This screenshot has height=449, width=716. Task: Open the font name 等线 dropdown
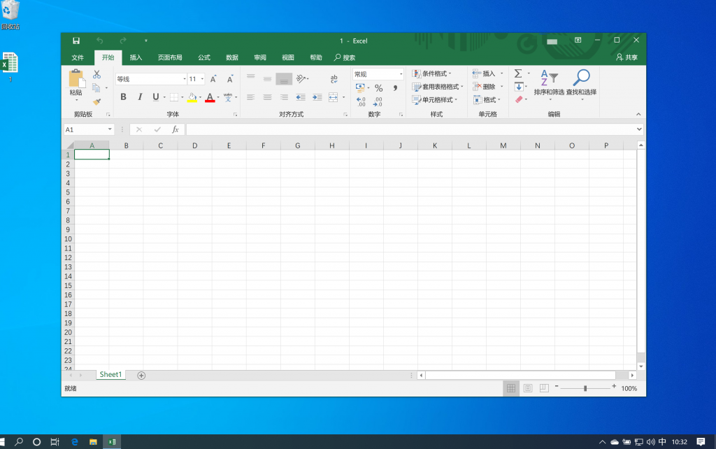pyautogui.click(x=185, y=79)
